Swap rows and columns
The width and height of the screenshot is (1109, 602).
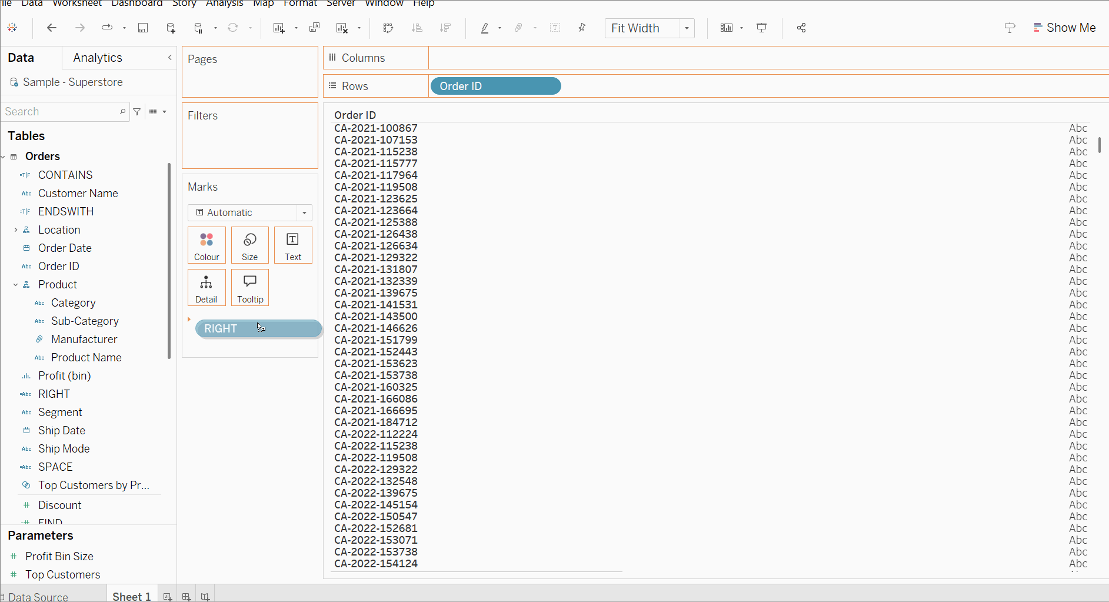point(388,28)
